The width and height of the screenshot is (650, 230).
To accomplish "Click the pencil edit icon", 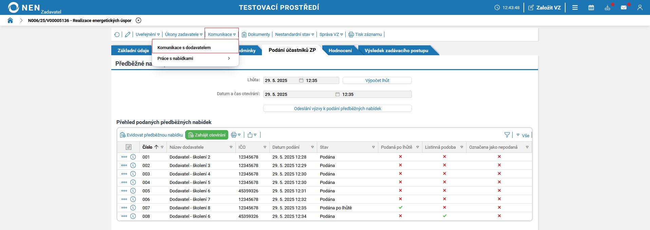I will tap(128, 35).
